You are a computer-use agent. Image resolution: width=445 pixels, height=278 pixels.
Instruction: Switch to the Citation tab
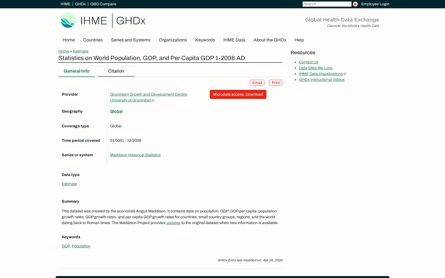(x=116, y=71)
